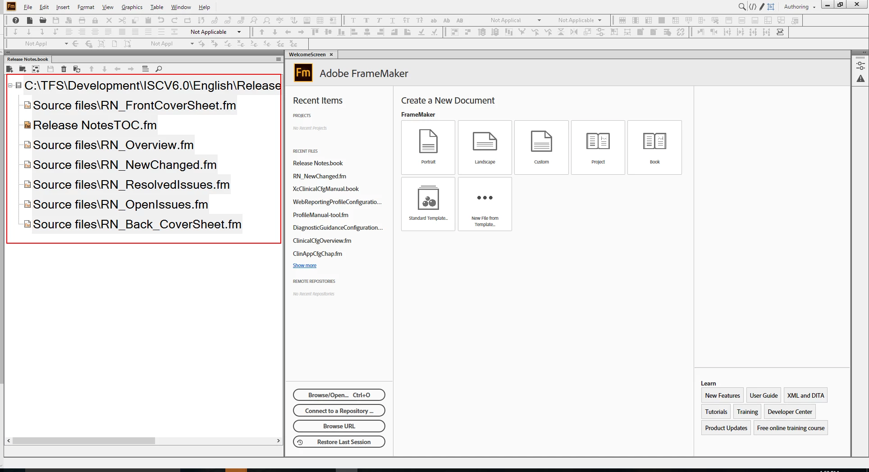Click Connect to a Repository button
The width and height of the screenshot is (869, 472).
[339, 411]
